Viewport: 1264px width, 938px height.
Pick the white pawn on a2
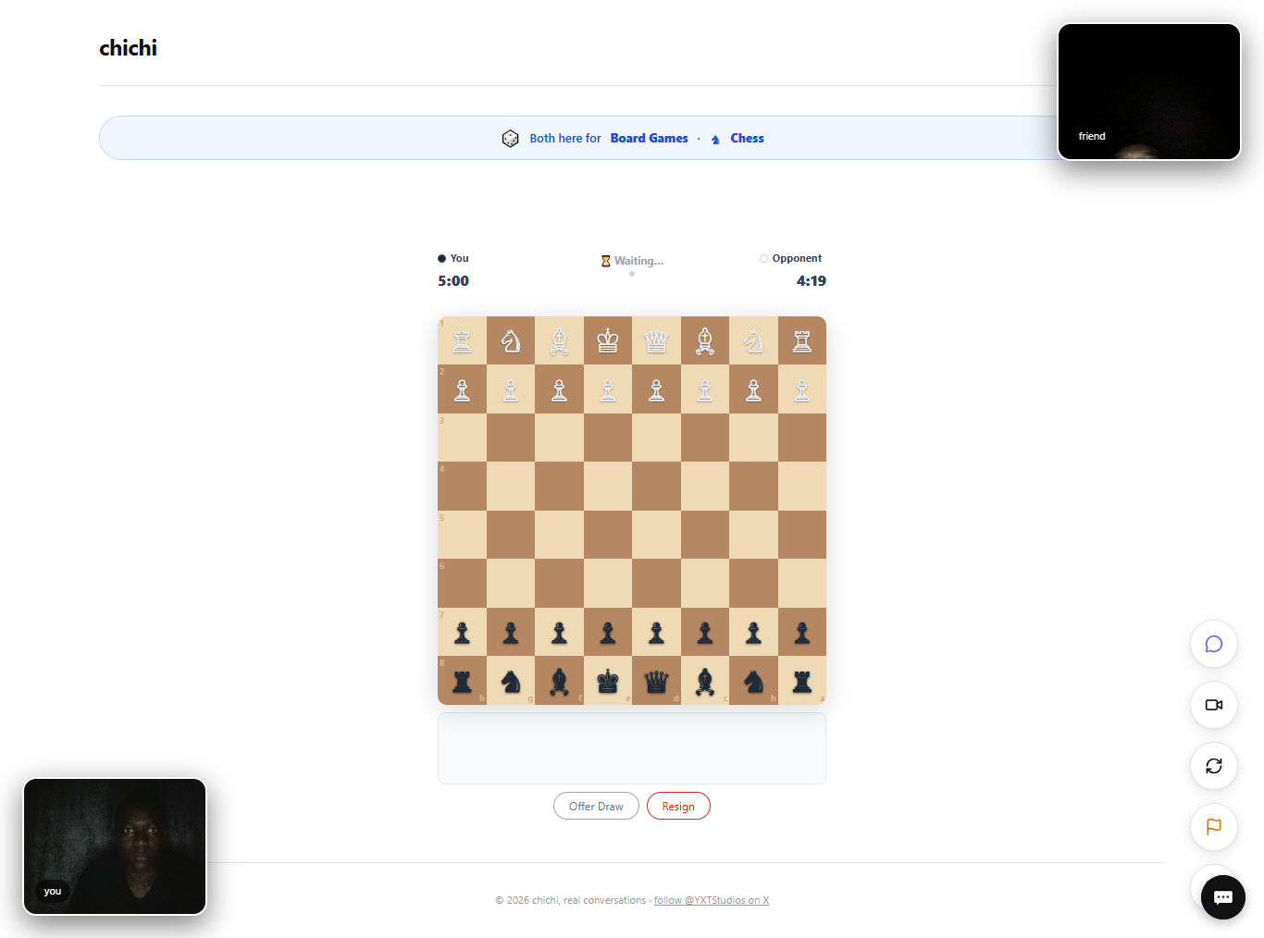(x=802, y=390)
